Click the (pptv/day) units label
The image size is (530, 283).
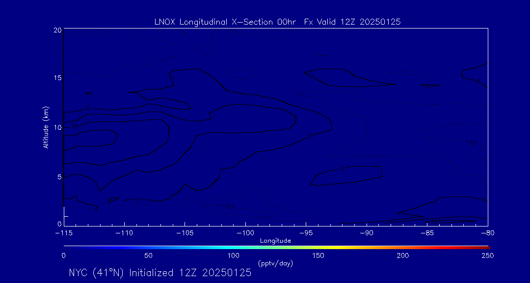pyautogui.click(x=275, y=263)
